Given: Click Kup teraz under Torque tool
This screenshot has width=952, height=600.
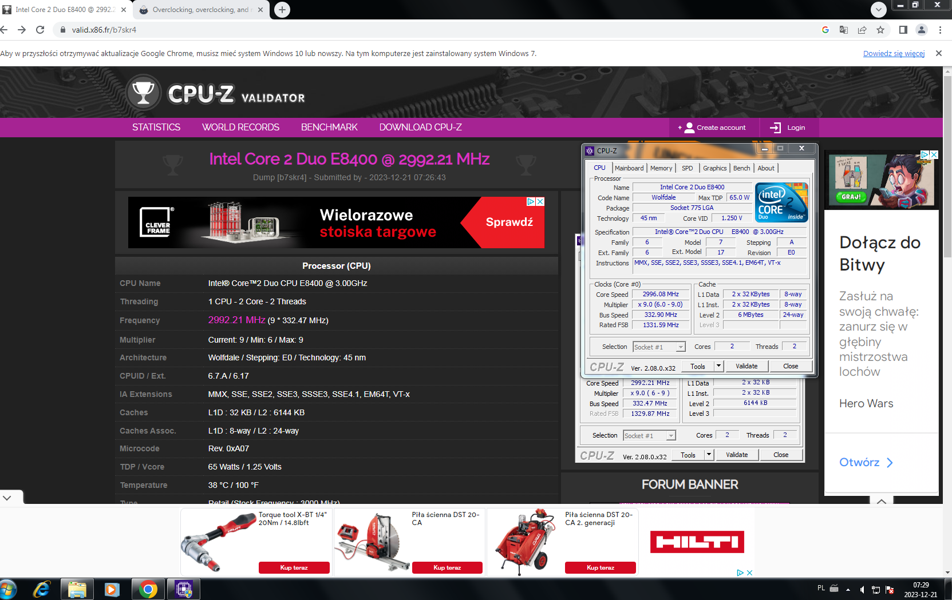Looking at the screenshot, I should click(294, 567).
